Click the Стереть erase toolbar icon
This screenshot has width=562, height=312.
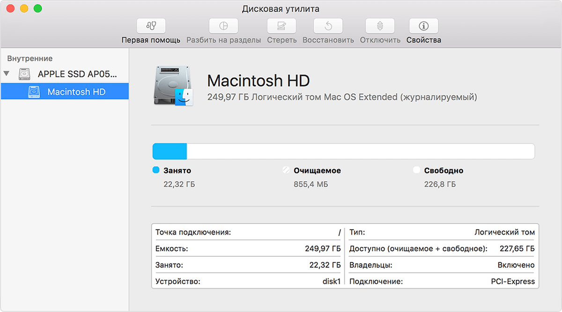tap(281, 25)
